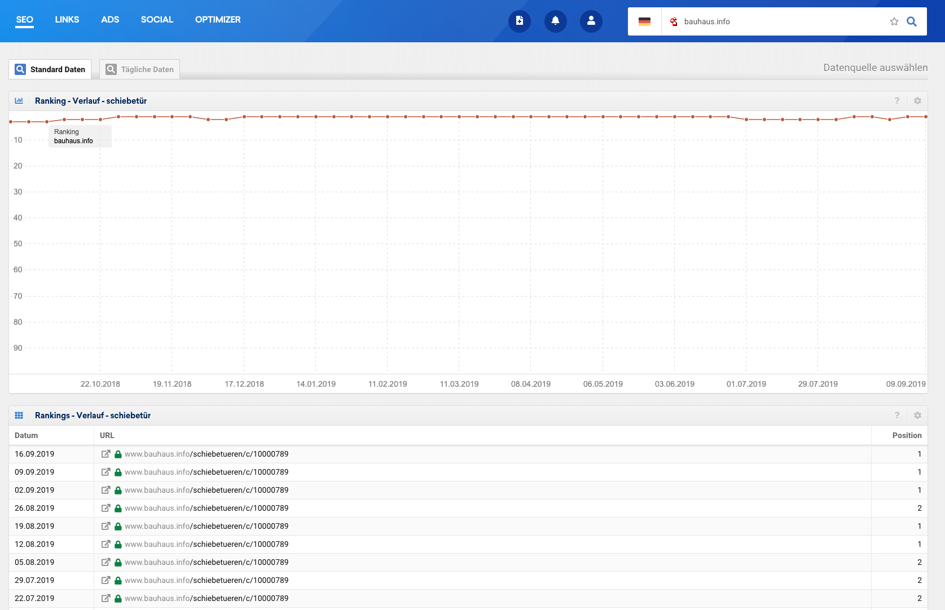The width and height of the screenshot is (945, 610).
Task: Open the OPTIMIZER navigation tab
Action: coord(218,20)
